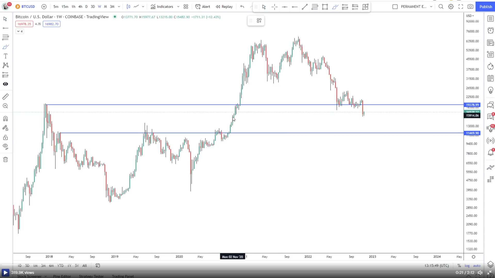Viewport: 495px width, 278px height.
Task: Open the candlestick chart type selector
Action: 128,7
